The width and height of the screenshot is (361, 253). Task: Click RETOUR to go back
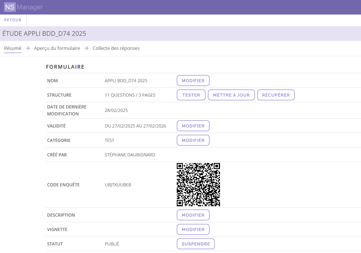[13, 20]
